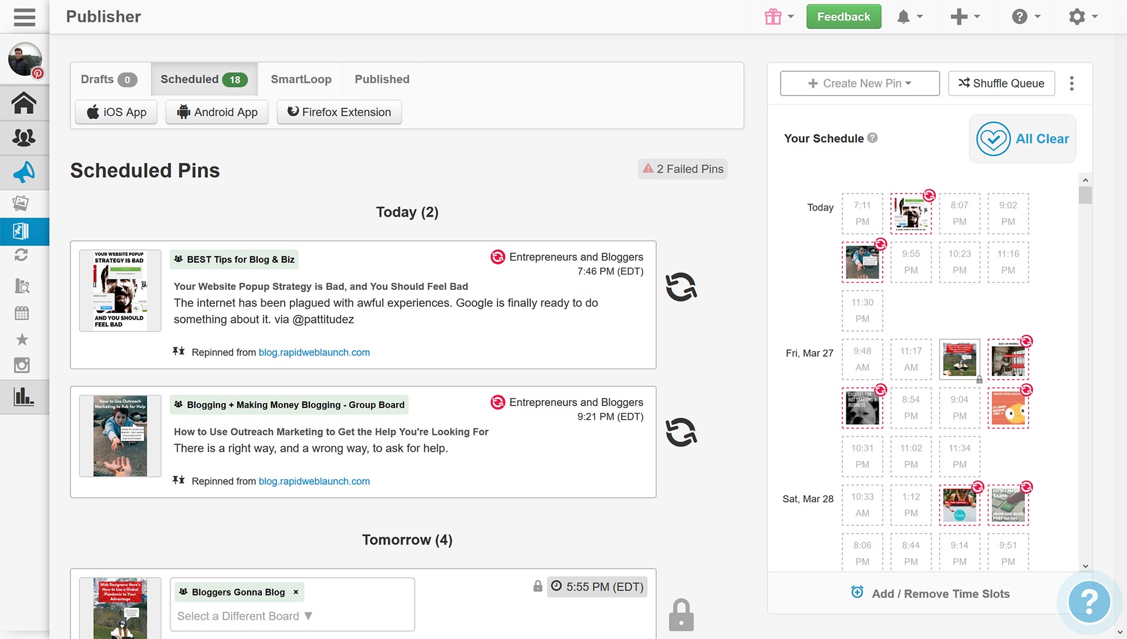Click the large lock icon on tomorrow's pin
Screen dimensions: 1127x639
coord(681,615)
